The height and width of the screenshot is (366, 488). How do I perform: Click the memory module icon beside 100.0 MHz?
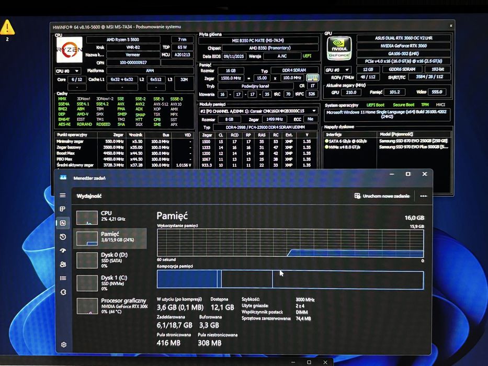point(312,78)
